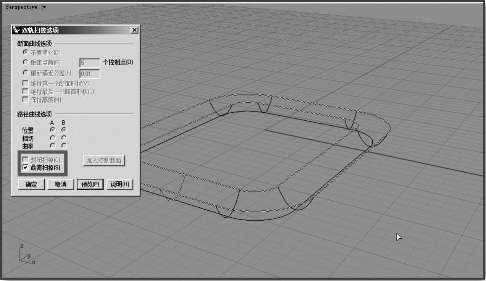This screenshot has width=486, height=281.
Task: Click the Perspective viewport title label
Action: point(21,7)
